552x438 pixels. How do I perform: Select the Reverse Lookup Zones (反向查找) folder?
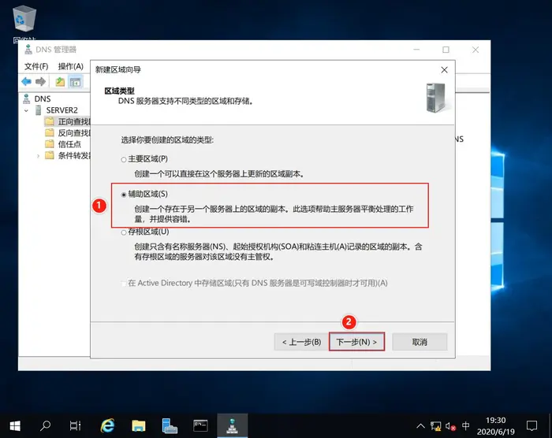(x=74, y=133)
